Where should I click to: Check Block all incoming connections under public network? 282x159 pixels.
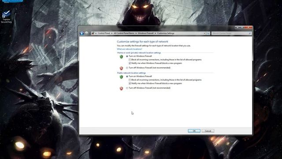(x=130, y=80)
